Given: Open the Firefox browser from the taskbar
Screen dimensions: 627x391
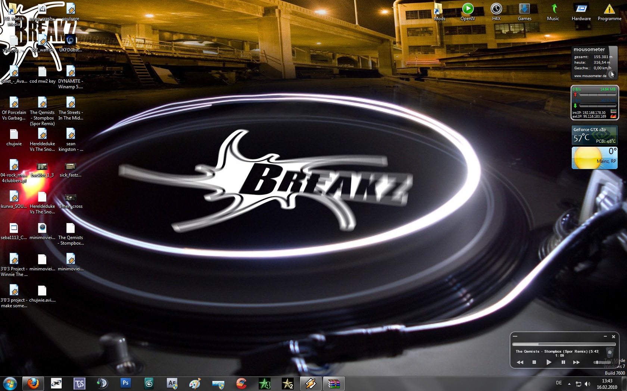Looking at the screenshot, I should point(33,383).
